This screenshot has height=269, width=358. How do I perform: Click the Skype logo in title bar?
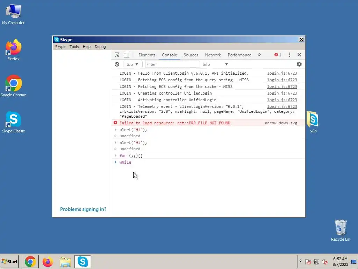click(x=57, y=40)
